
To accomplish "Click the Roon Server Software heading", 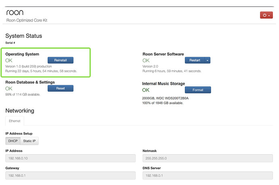I will [163, 54].
